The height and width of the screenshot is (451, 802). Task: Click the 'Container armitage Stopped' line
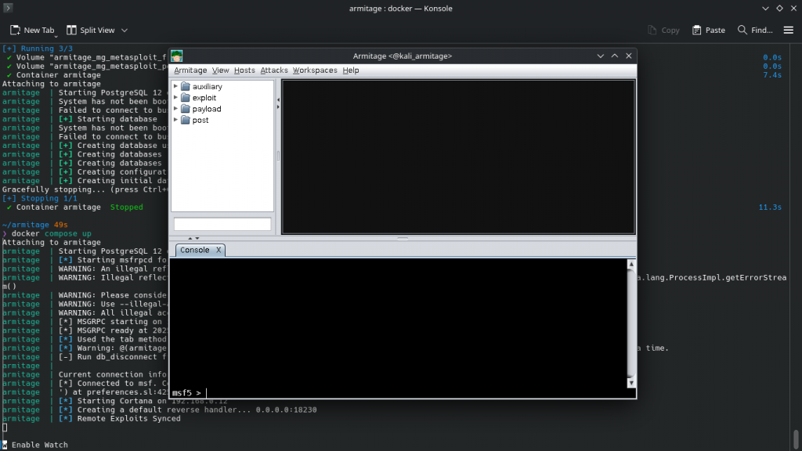tap(74, 207)
